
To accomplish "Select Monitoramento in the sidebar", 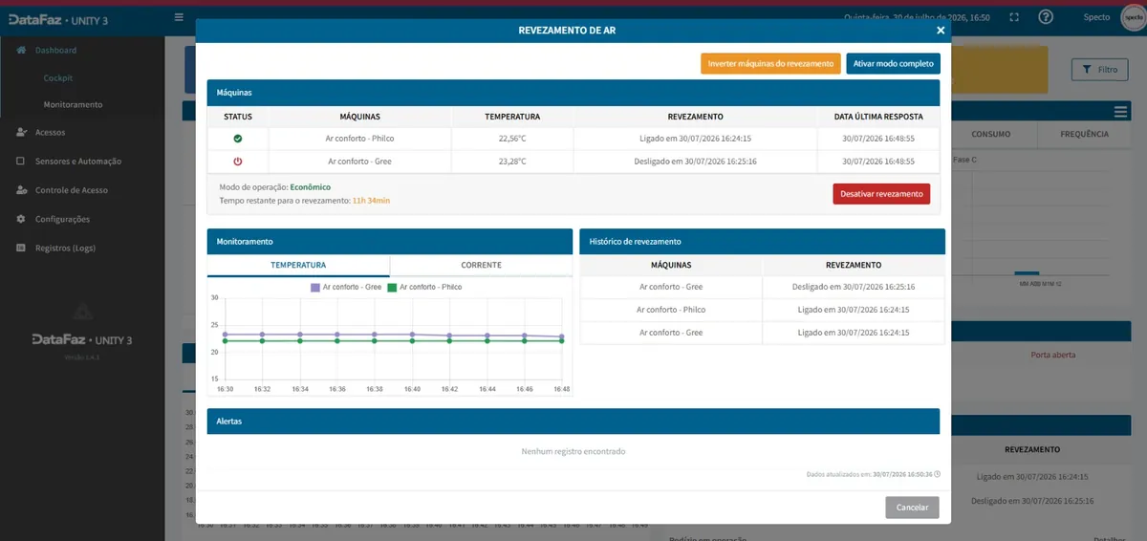I will 73,104.
